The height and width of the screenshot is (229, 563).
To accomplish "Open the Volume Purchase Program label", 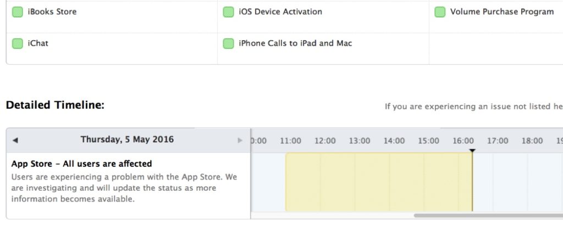I will [501, 12].
